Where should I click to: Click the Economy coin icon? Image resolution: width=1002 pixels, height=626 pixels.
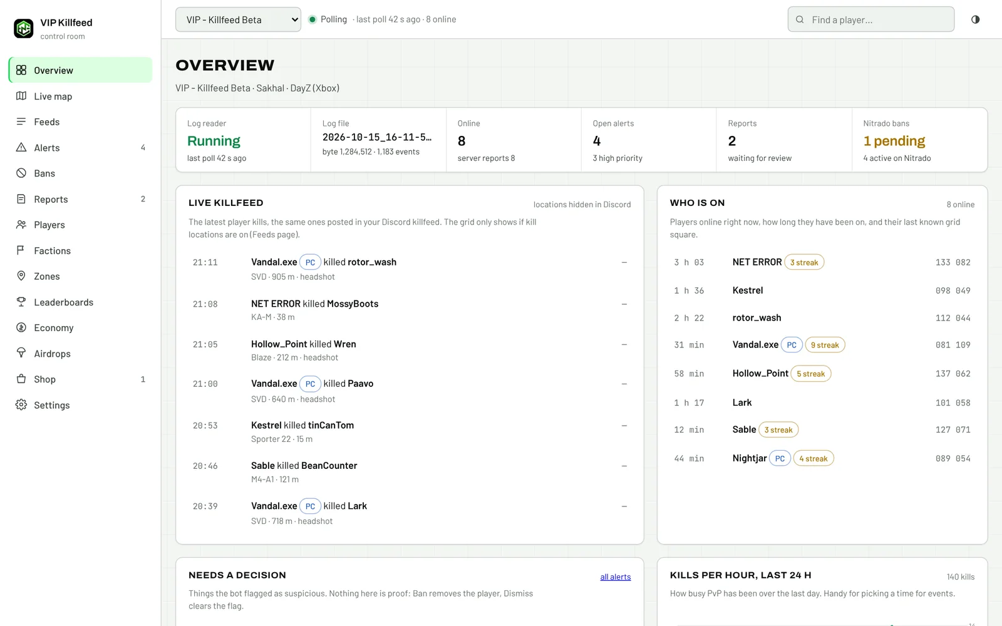(21, 327)
